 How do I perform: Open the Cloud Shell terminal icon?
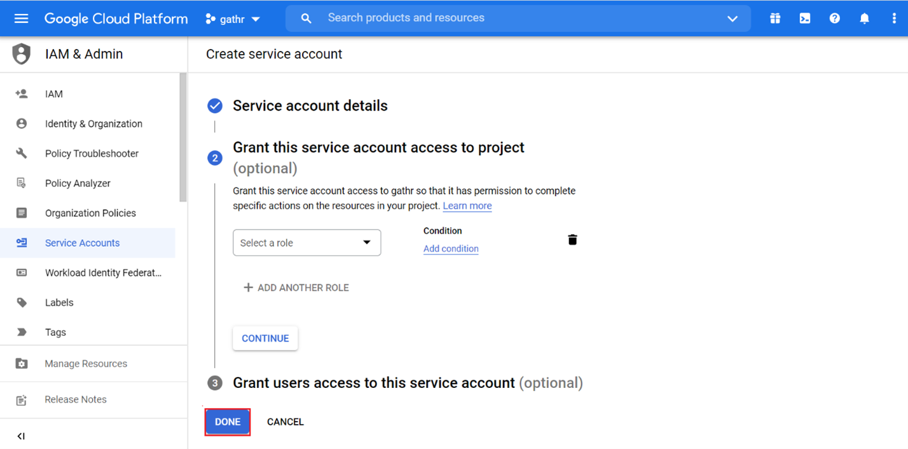804,18
